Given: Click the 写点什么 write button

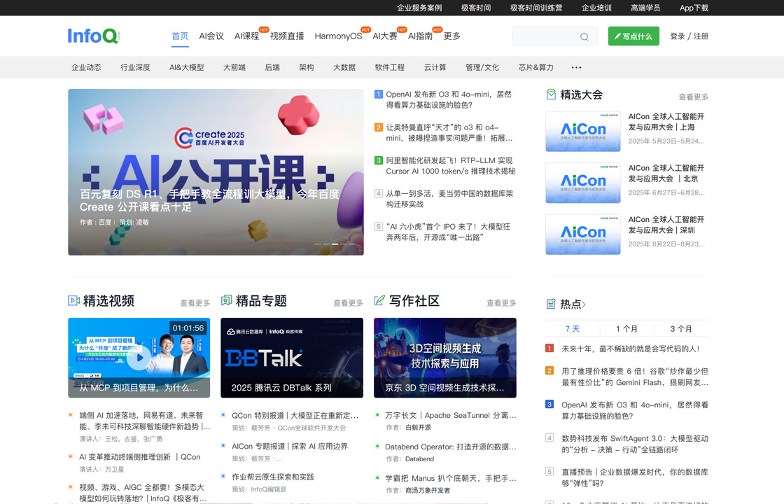Looking at the screenshot, I should (x=633, y=36).
